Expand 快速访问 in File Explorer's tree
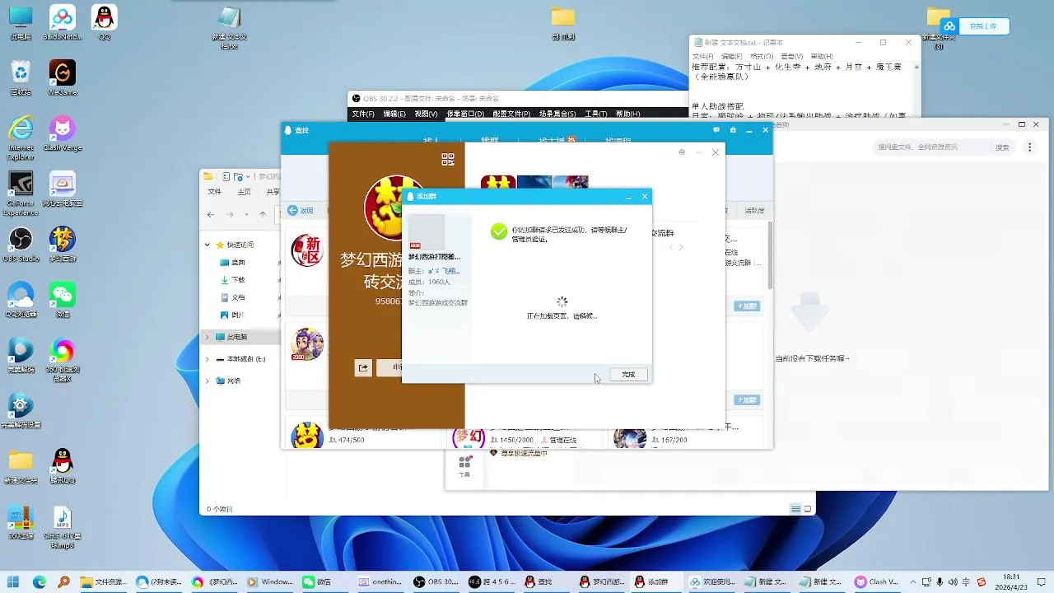 208,245
